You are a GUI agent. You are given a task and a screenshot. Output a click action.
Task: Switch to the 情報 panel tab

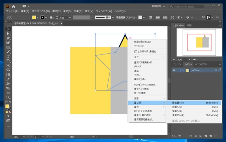[x=189, y=25]
